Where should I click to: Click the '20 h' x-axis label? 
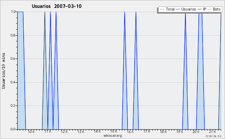[x=196, y=131]
